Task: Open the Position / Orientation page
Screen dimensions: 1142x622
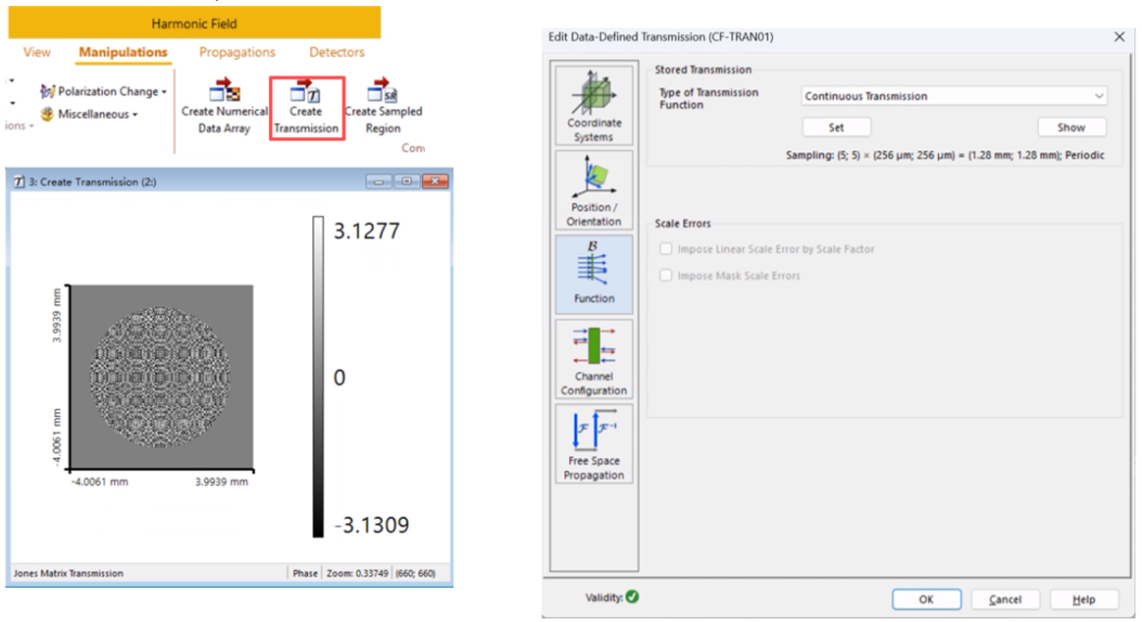Action: 594,190
